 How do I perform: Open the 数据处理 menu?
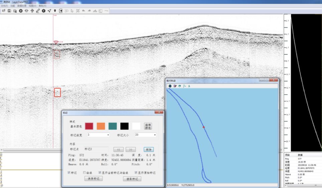tap(22, 6)
